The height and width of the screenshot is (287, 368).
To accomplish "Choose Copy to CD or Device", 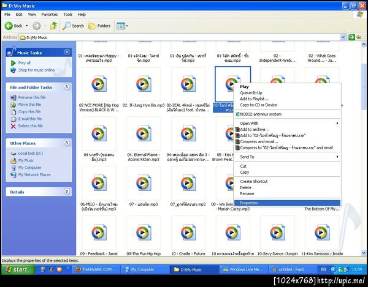I will click(x=287, y=105).
